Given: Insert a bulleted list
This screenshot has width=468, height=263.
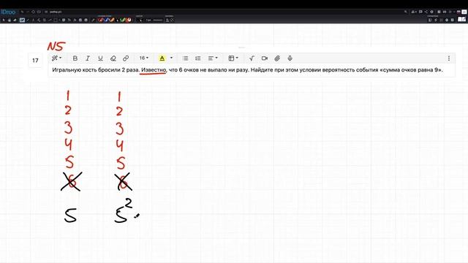Looking at the screenshot, I should [185, 58].
